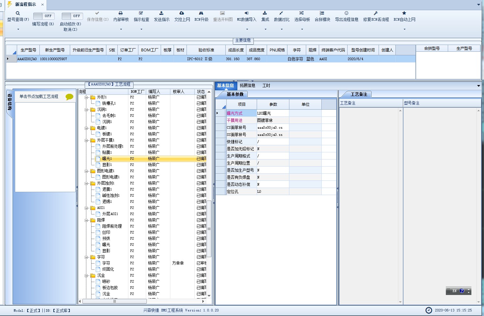
Task: Click the yellow speech bubble icon
Action: click(x=69, y=97)
